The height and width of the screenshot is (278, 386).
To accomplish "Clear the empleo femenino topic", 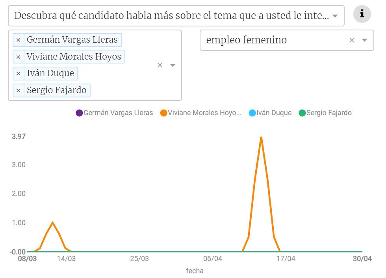I will [352, 40].
